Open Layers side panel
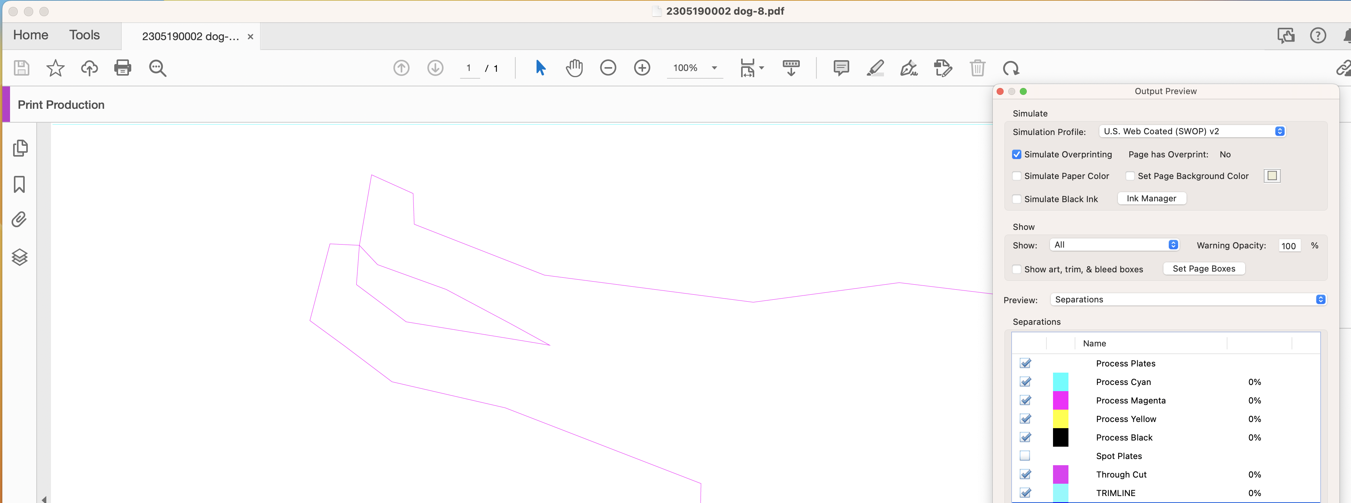Screen dimensions: 1351x503 [x=19, y=257]
